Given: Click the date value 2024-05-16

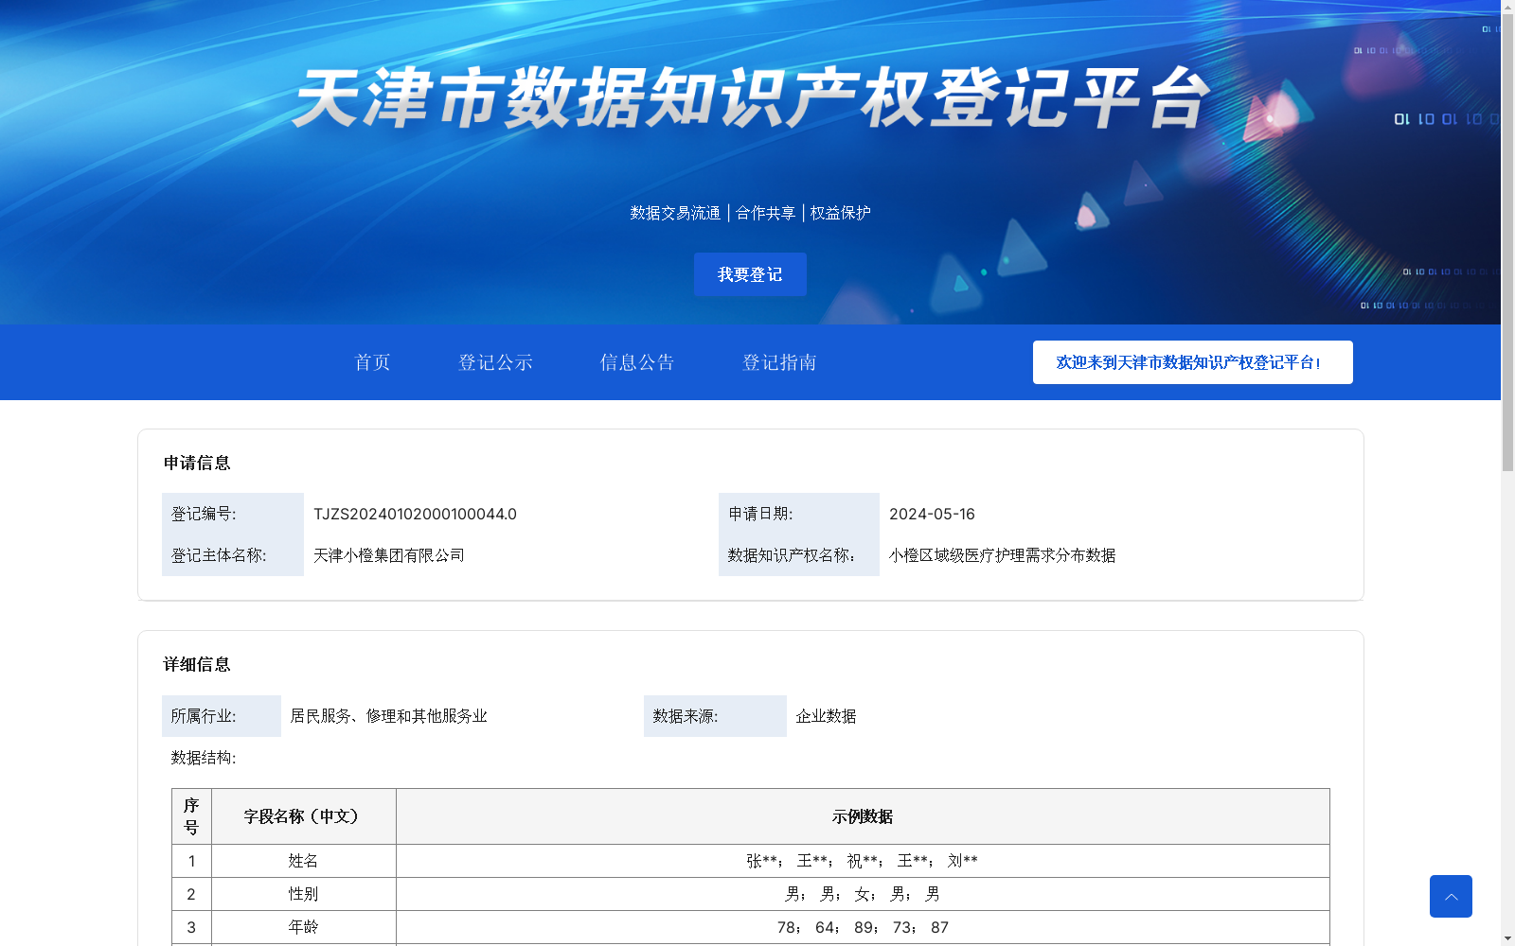Looking at the screenshot, I should (932, 514).
